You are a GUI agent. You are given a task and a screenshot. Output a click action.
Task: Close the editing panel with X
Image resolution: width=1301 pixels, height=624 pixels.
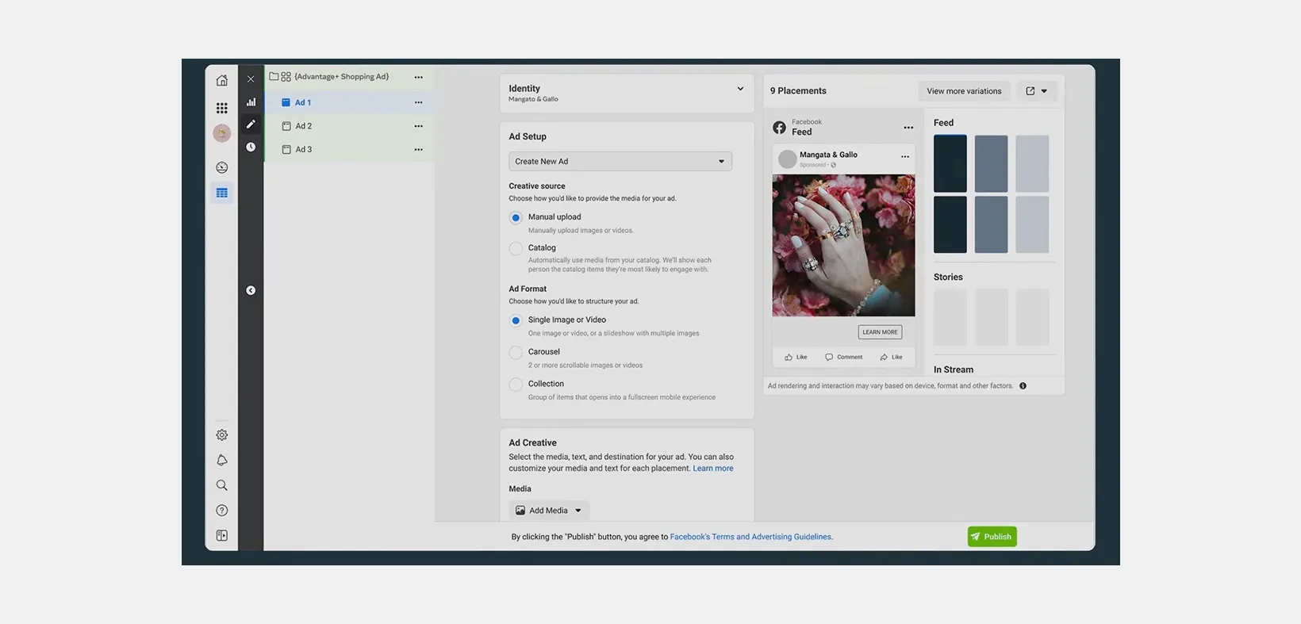251,79
